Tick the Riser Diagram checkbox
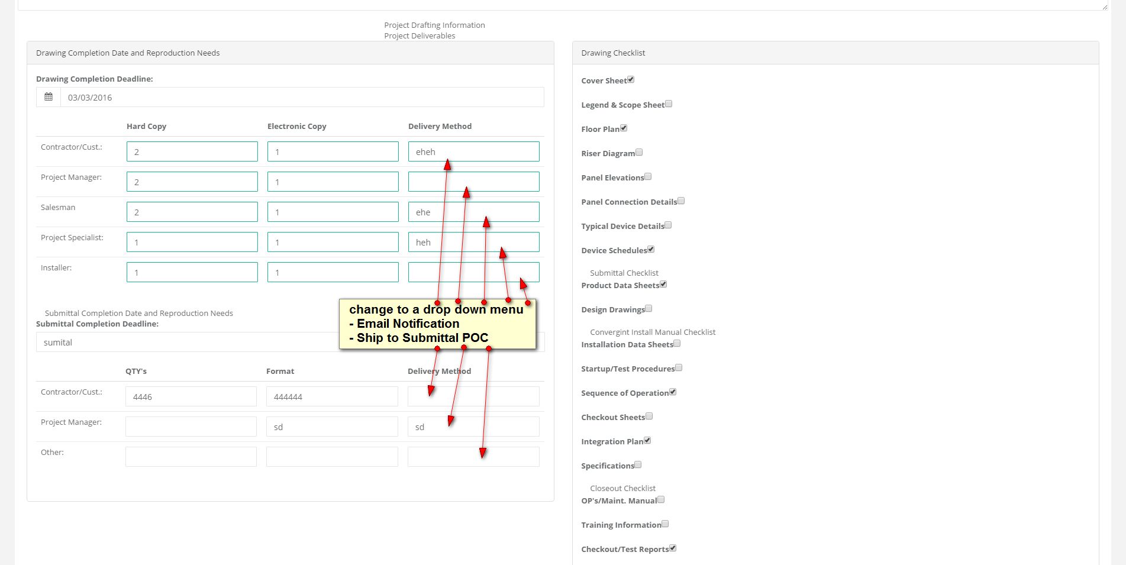The height and width of the screenshot is (565, 1126). tap(639, 152)
